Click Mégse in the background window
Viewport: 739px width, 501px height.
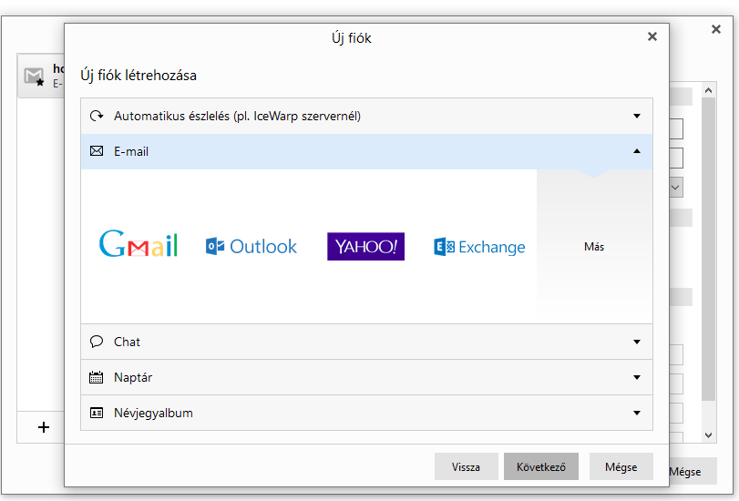693,471
